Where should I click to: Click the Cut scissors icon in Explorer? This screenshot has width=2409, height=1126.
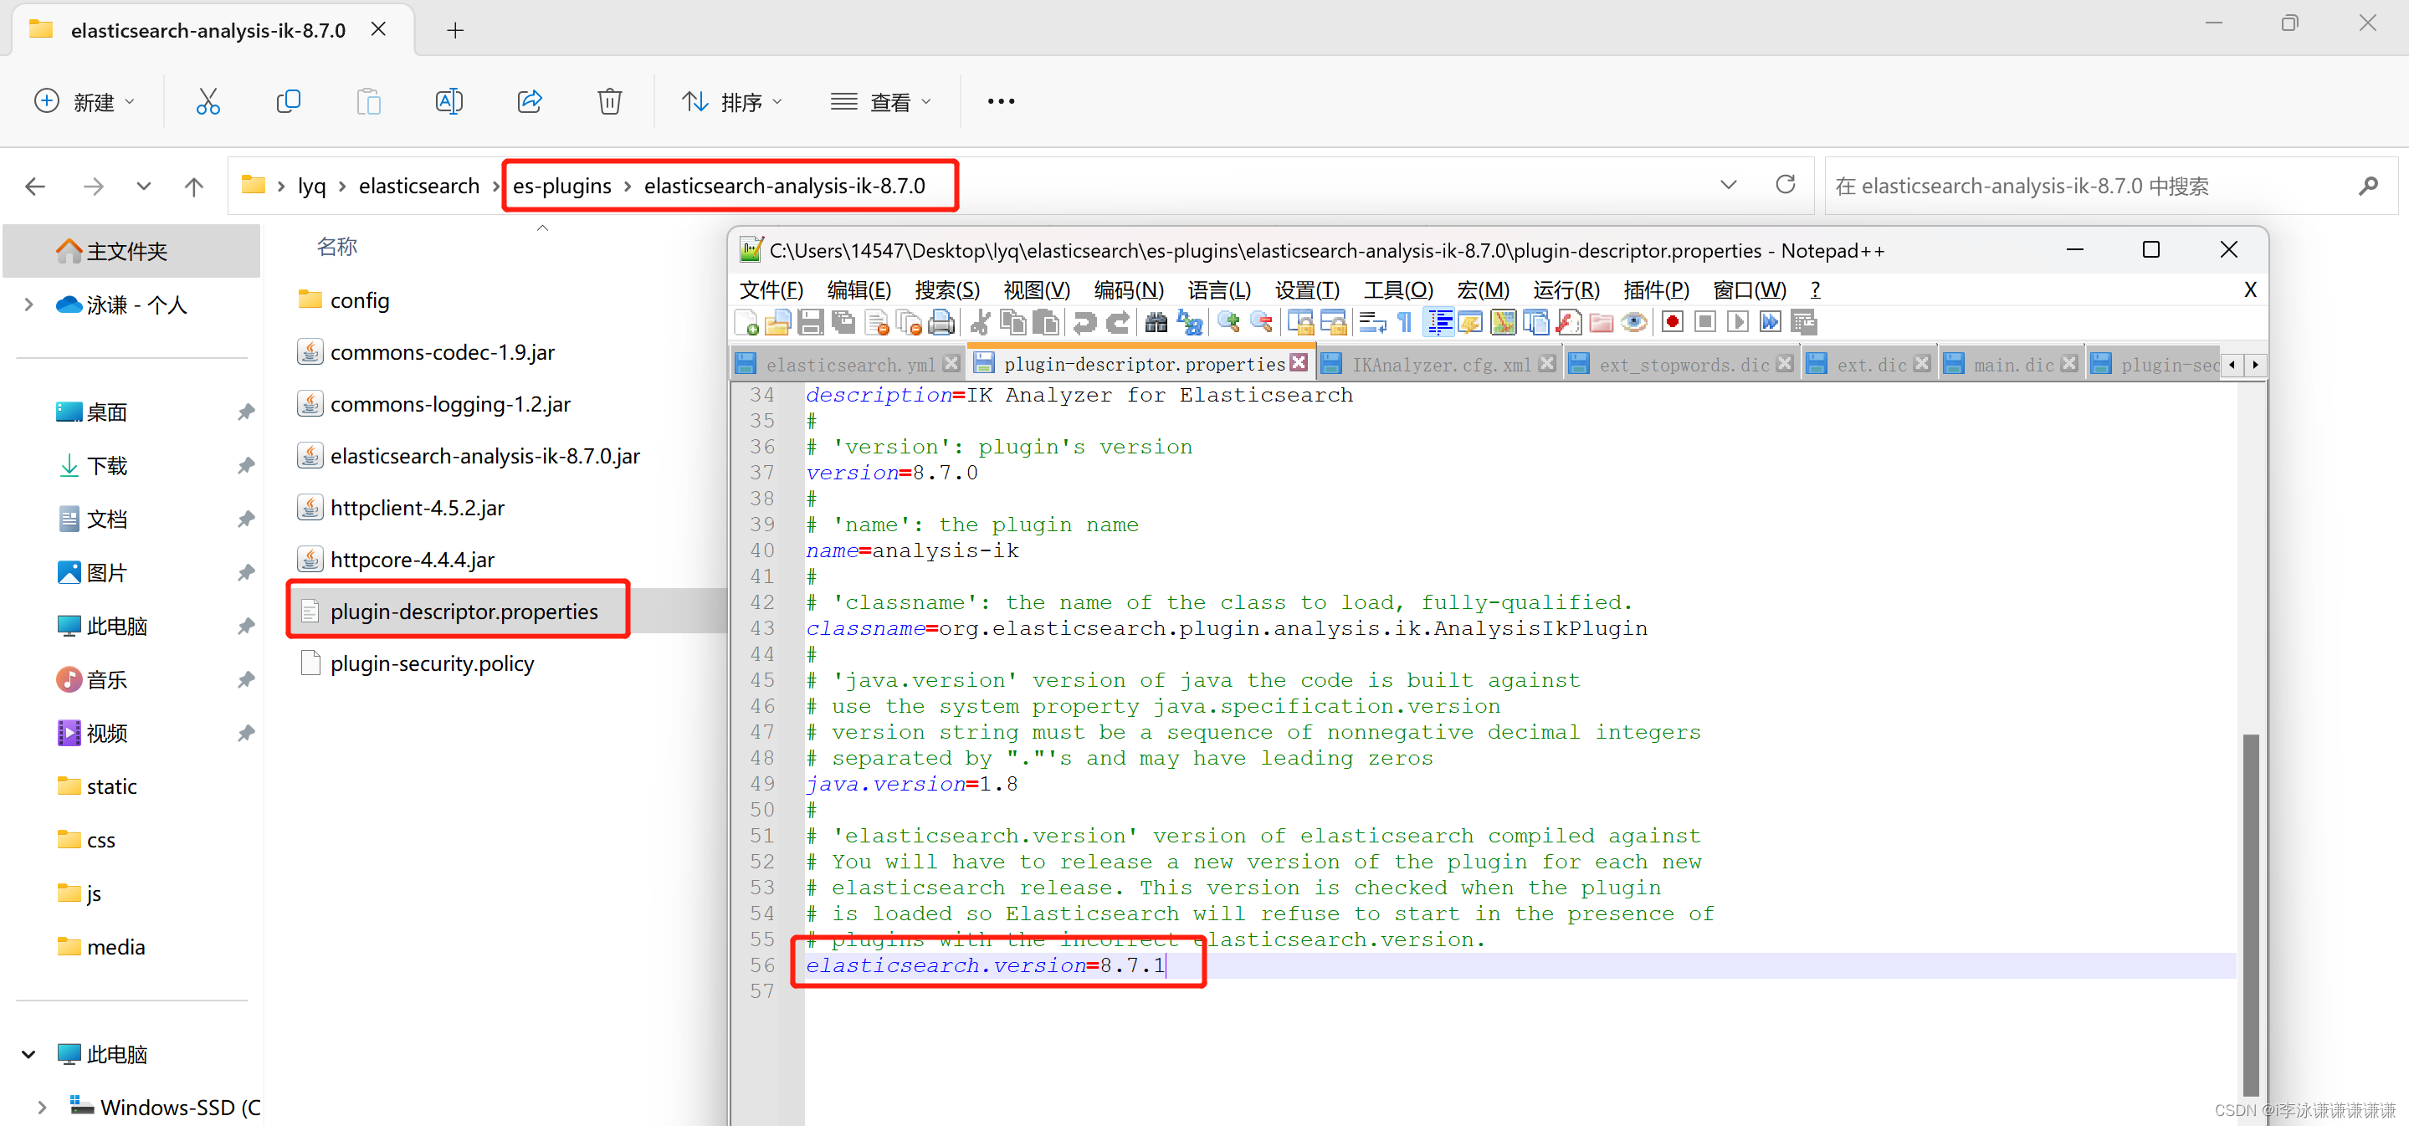pyautogui.click(x=208, y=101)
